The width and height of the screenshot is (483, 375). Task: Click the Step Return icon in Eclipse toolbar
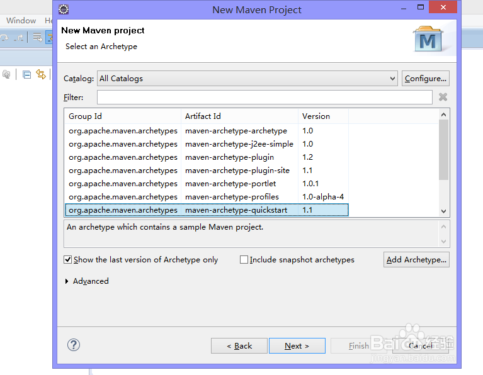point(19,38)
